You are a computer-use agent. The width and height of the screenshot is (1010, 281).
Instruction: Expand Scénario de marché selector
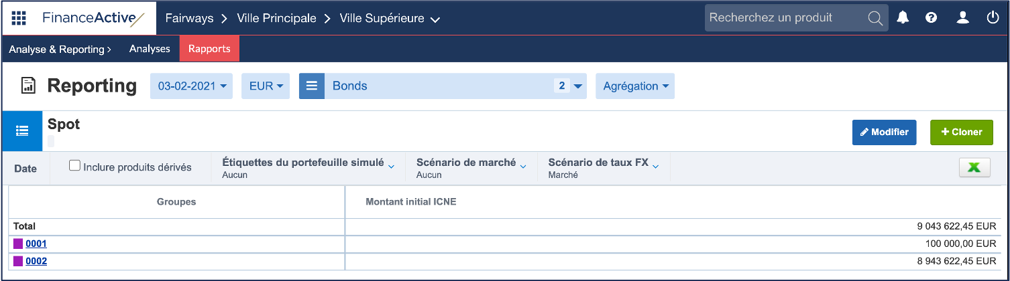(x=471, y=168)
